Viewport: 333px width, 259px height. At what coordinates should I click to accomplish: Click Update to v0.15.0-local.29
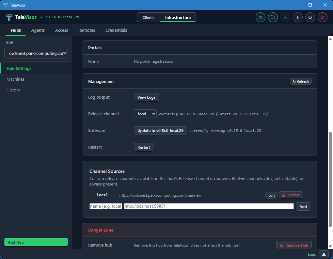(160, 130)
